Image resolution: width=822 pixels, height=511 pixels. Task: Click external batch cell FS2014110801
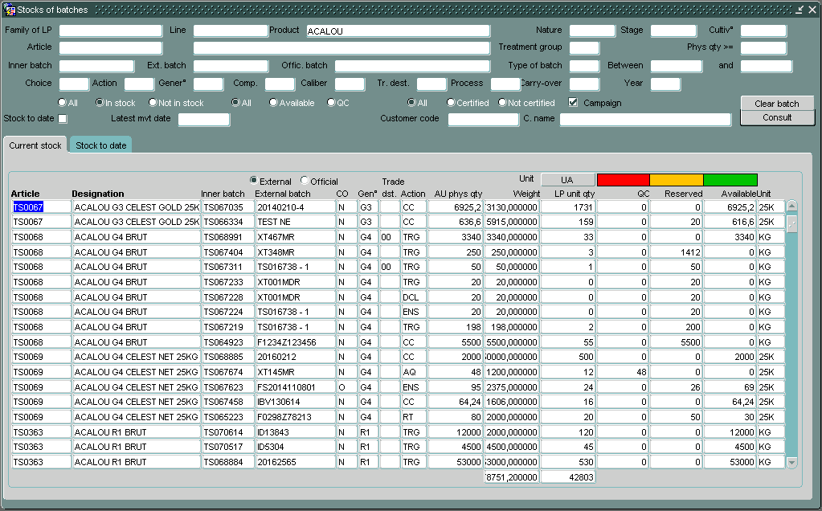tap(295, 387)
